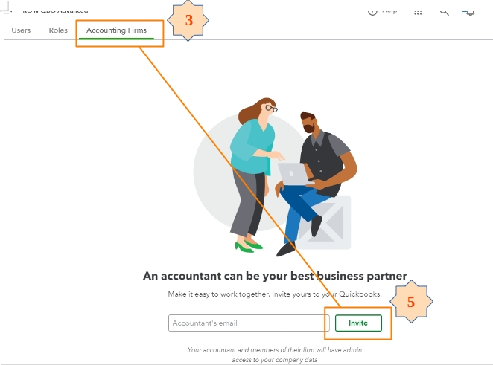
Task: Click the company name in the header
Action: point(55,11)
